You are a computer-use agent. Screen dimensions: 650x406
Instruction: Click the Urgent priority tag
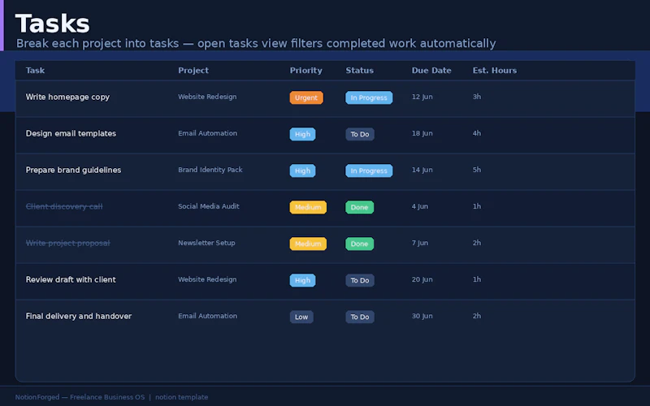click(x=306, y=97)
